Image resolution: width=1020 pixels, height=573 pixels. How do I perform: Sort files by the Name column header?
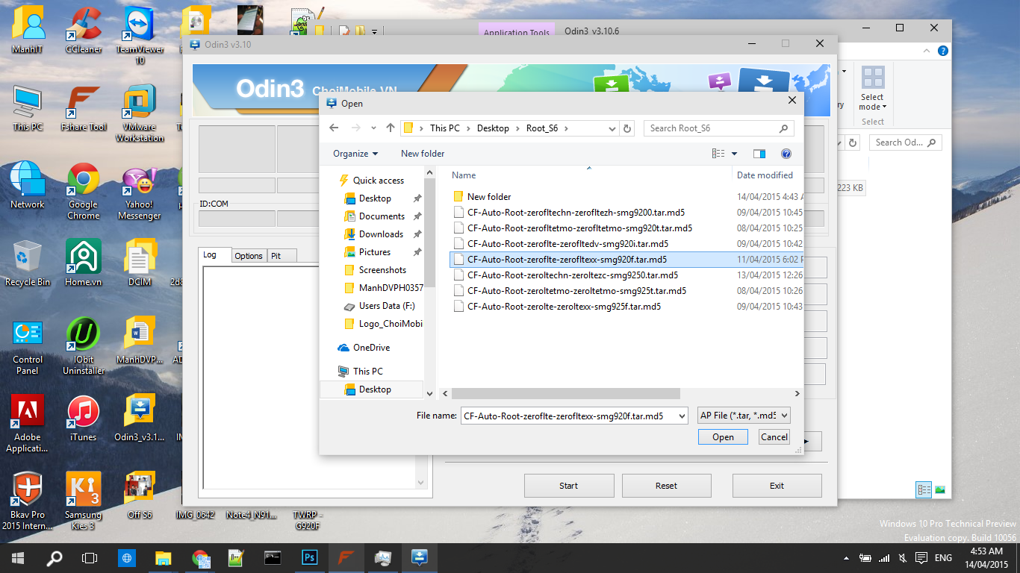[464, 175]
